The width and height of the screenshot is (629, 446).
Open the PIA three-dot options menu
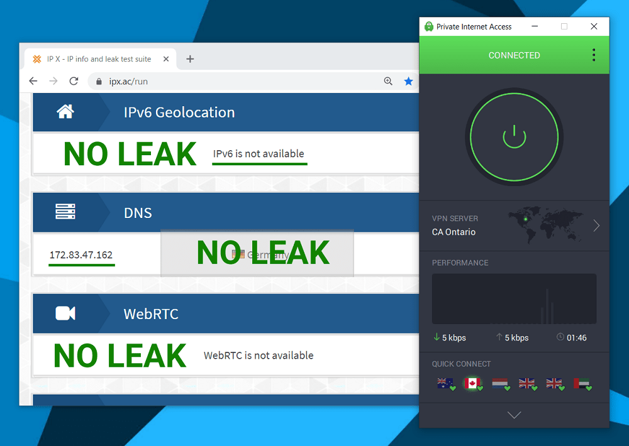point(594,55)
